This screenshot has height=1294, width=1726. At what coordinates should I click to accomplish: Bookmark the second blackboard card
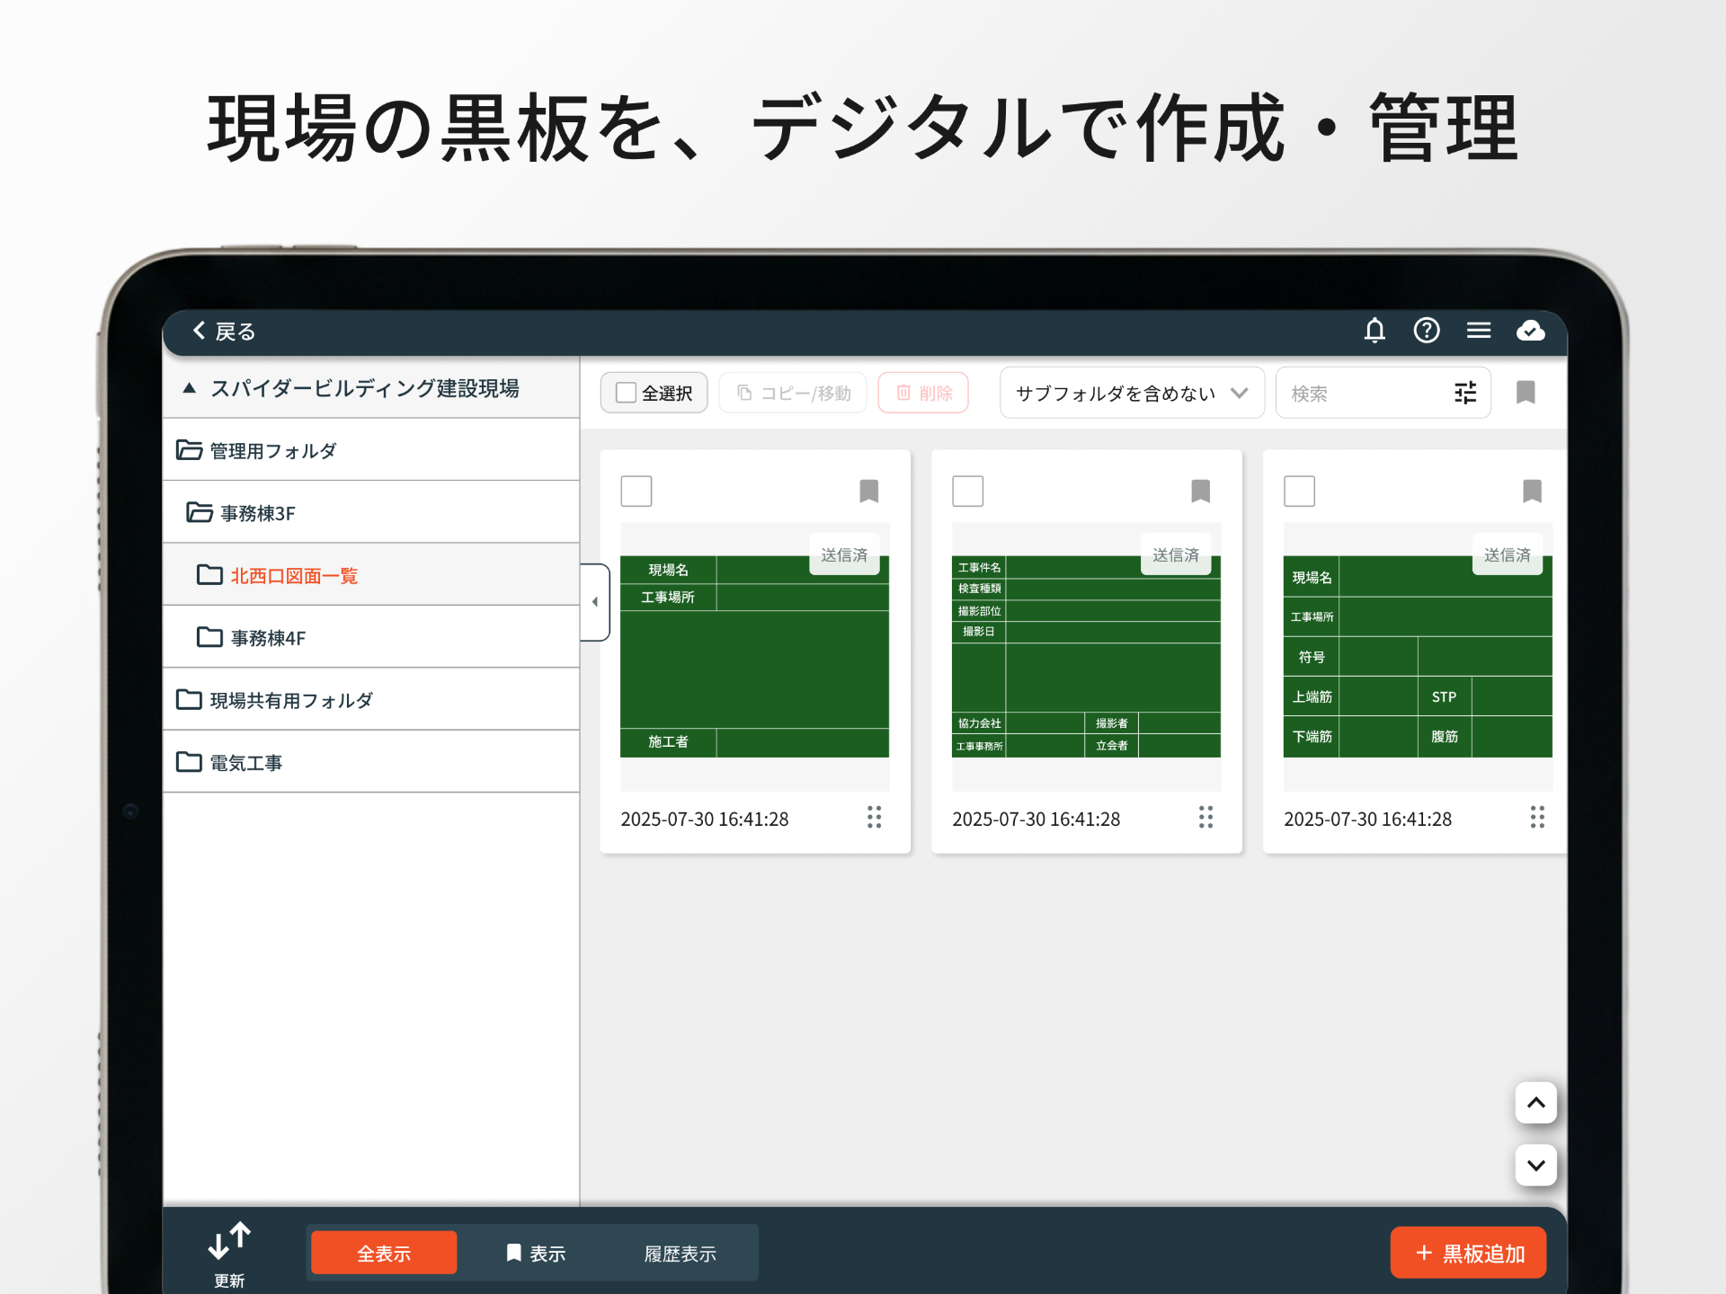tap(1200, 492)
